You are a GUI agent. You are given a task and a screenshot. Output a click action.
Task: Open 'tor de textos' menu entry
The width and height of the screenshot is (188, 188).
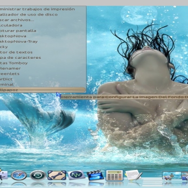(43, 52)
